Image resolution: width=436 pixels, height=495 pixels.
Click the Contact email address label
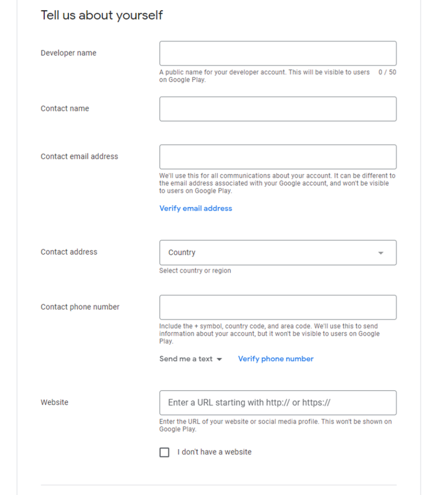tap(79, 157)
